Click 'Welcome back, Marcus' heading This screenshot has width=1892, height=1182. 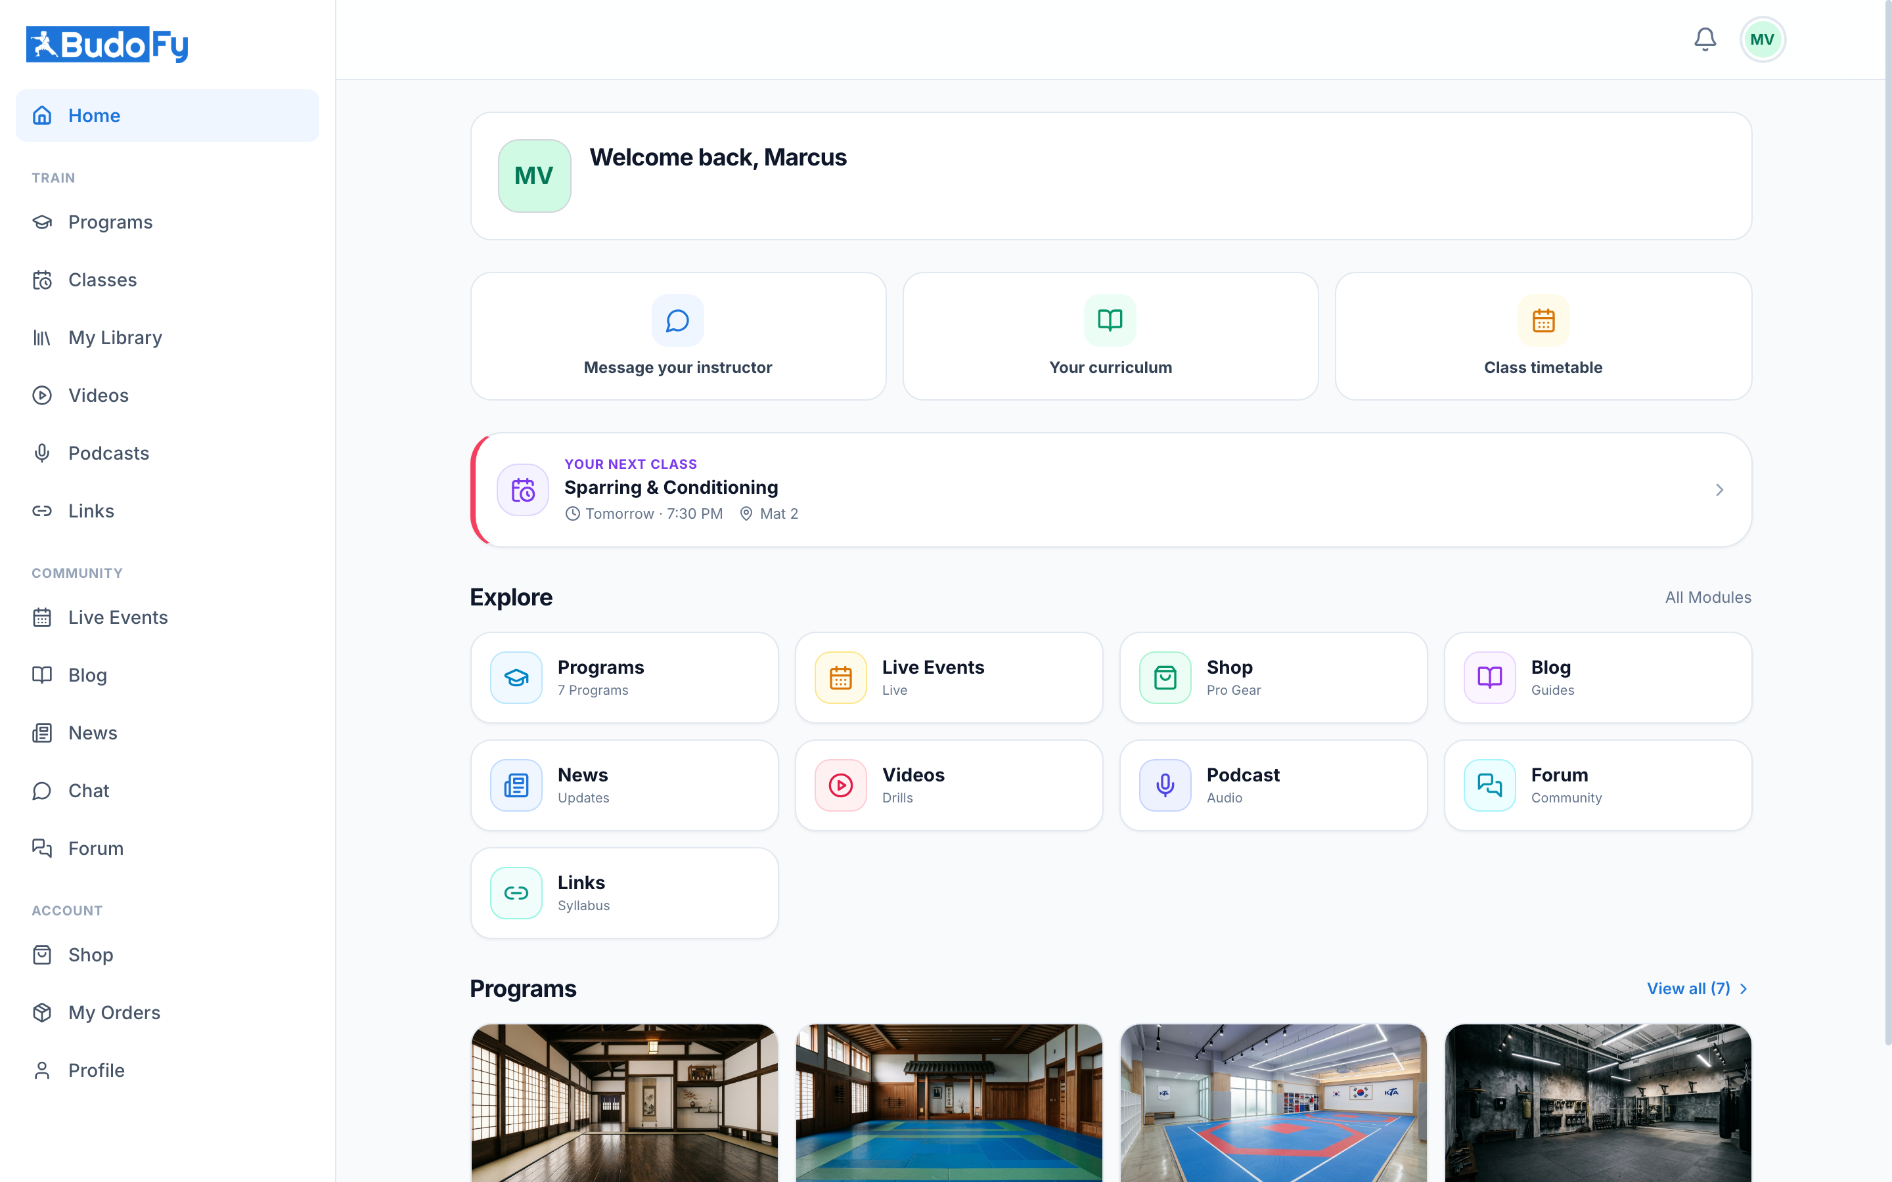[x=717, y=157]
